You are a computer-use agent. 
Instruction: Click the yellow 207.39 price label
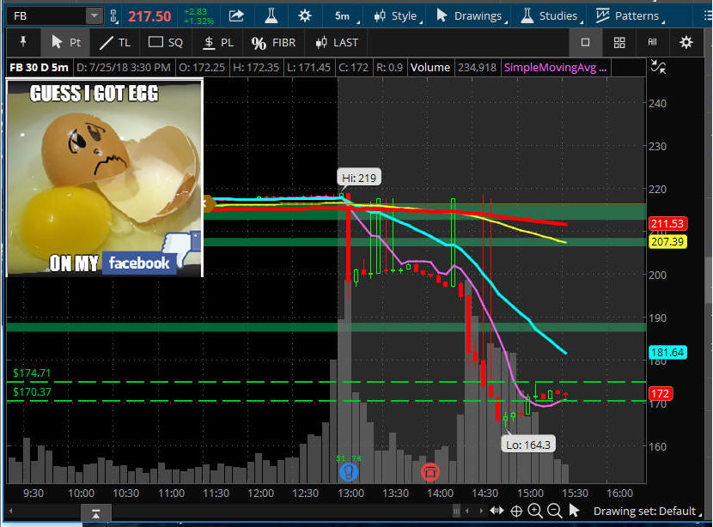point(667,242)
